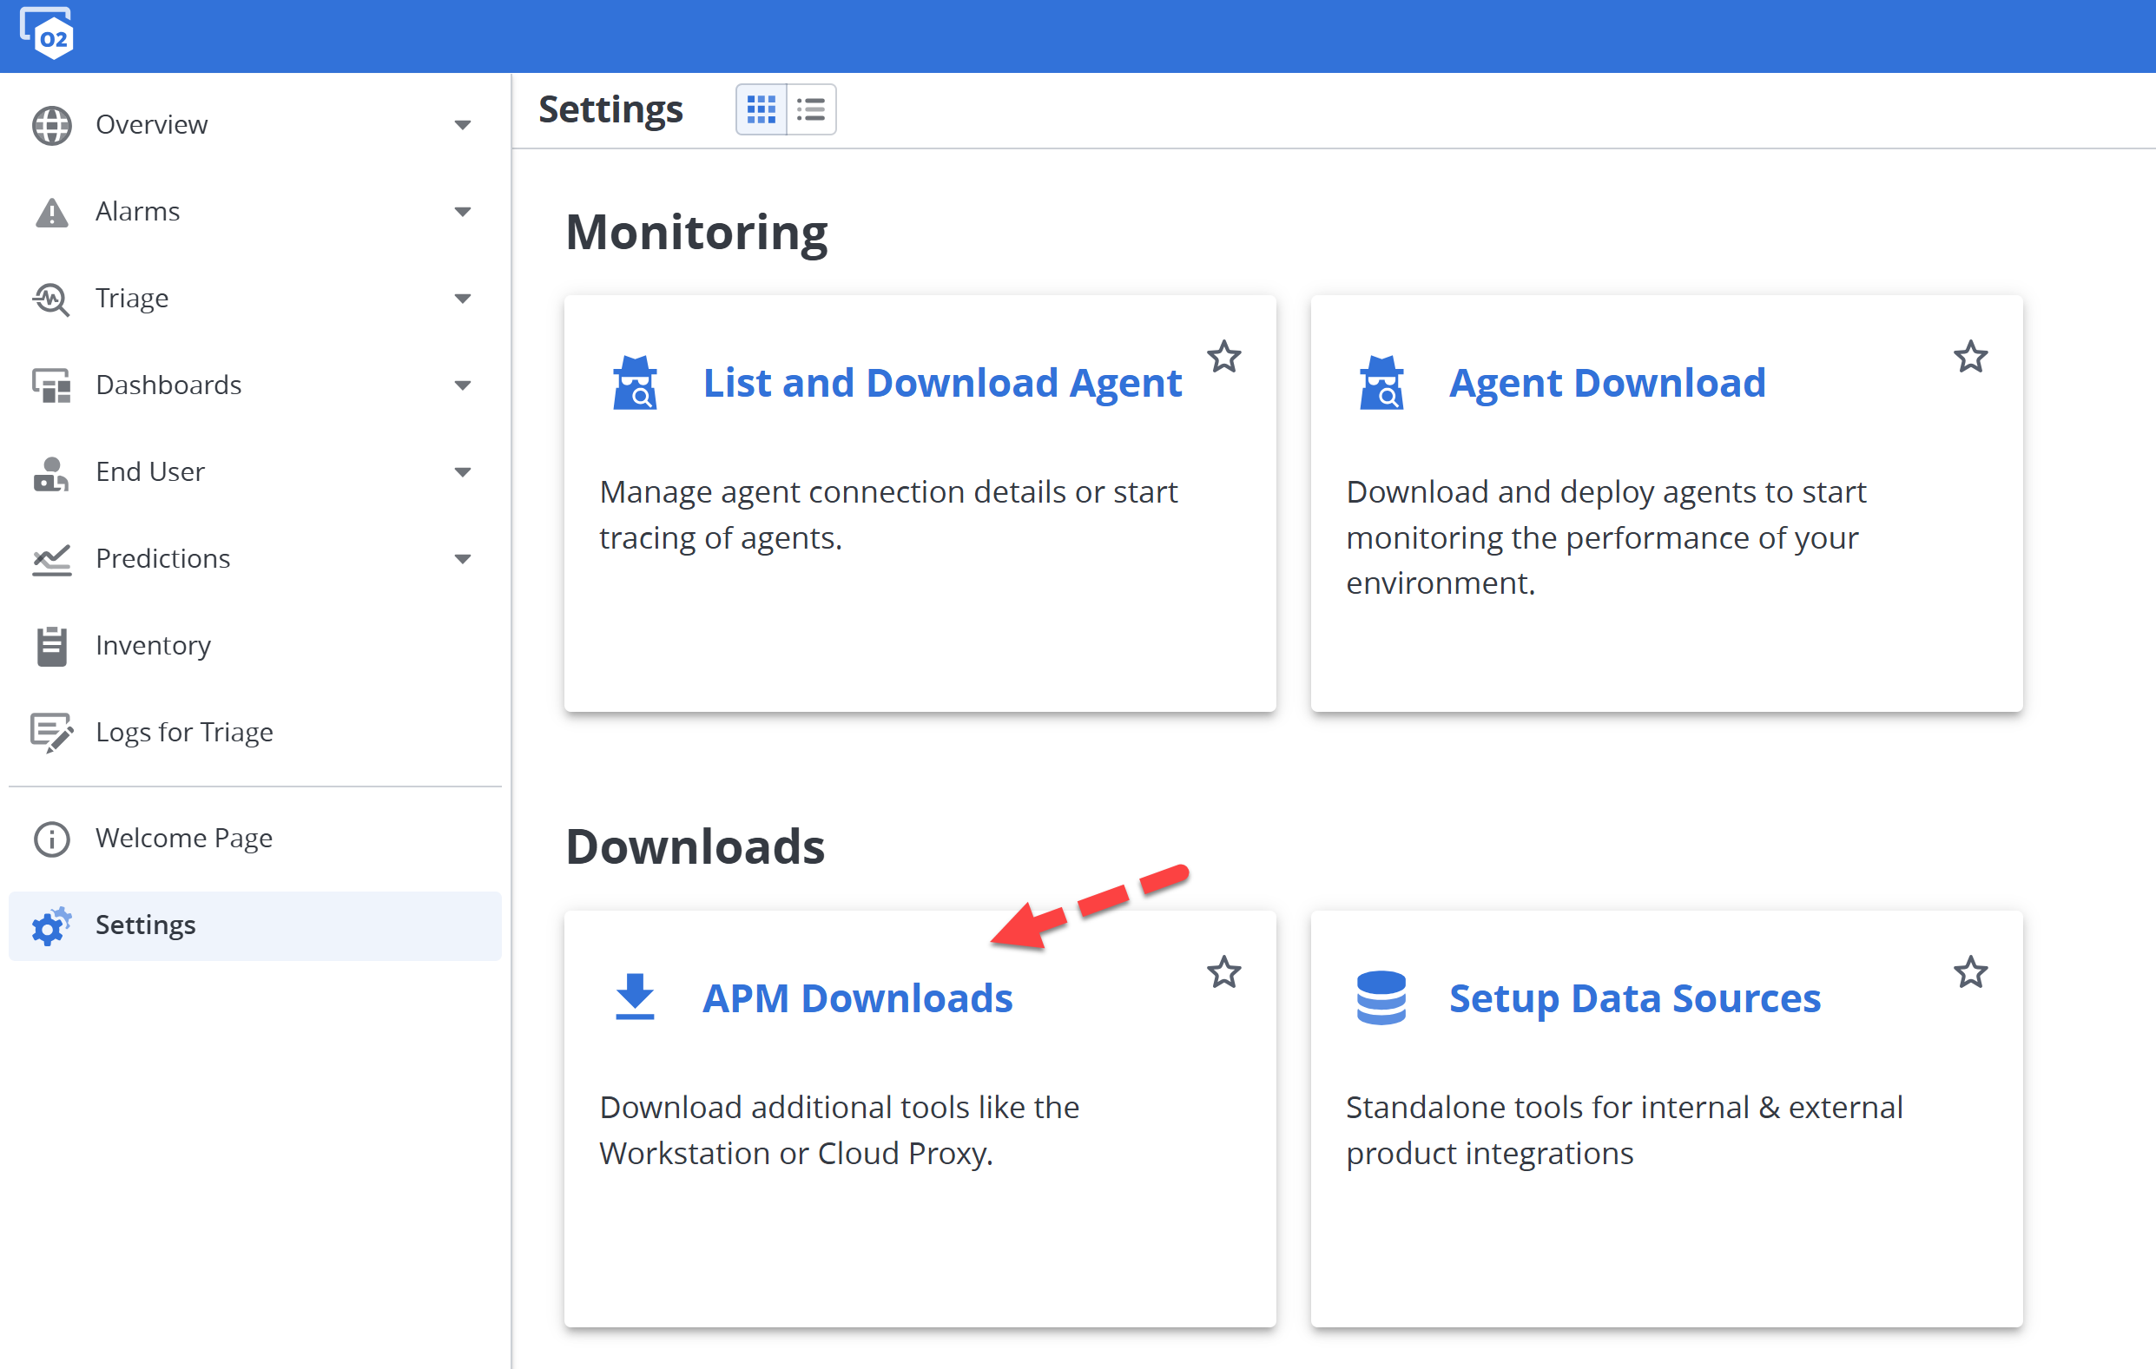Expand the Alarms dropdown arrow
Screen dimensions: 2156x1369
pos(462,212)
